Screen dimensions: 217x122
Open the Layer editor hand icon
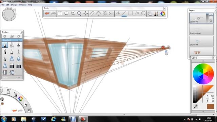[x=150, y=14]
